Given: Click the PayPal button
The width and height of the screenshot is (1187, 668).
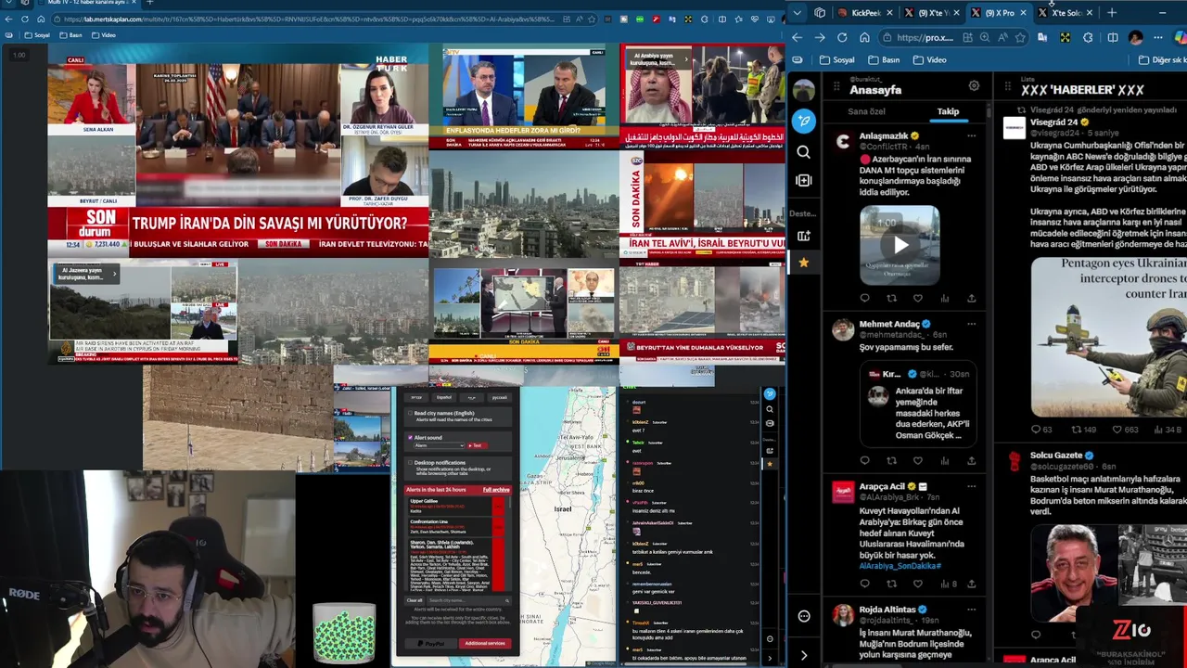Looking at the screenshot, I should point(432,643).
